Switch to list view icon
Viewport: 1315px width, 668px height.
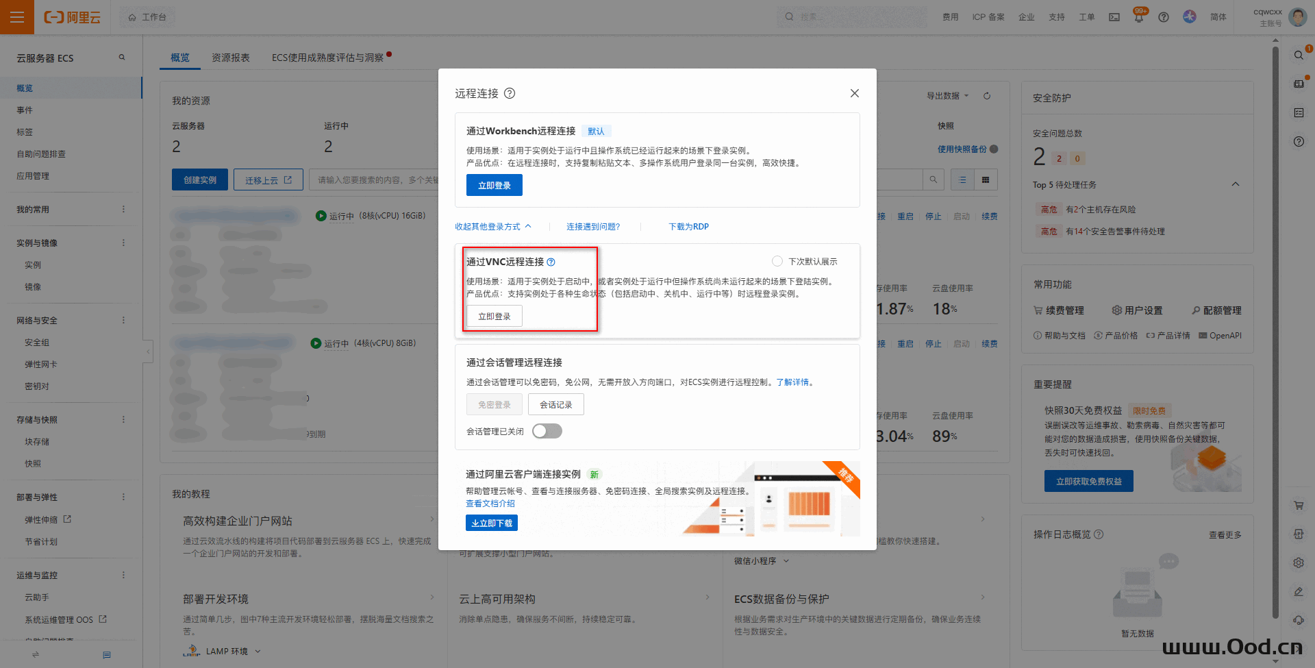coord(962,180)
